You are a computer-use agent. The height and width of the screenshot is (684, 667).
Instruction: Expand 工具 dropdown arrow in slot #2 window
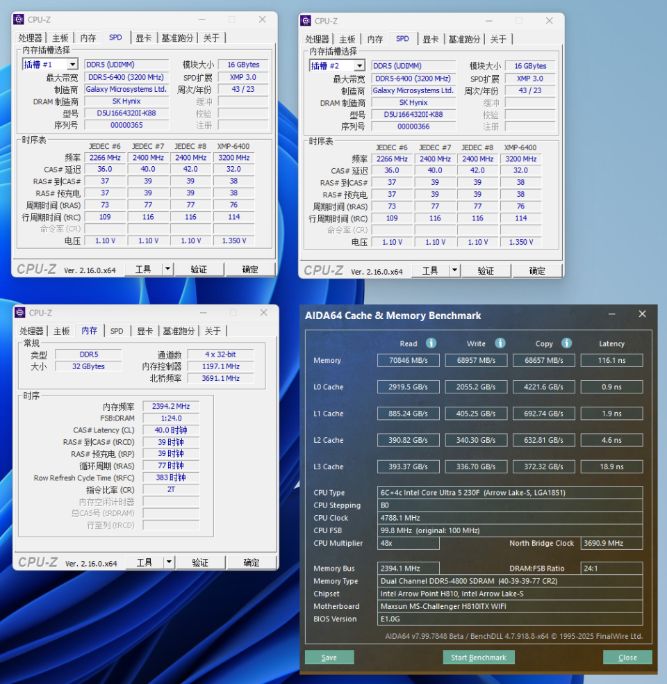coord(454,270)
